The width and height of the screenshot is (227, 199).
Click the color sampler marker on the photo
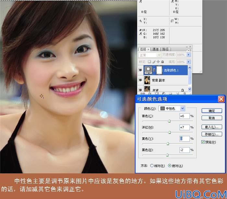pos(42,96)
